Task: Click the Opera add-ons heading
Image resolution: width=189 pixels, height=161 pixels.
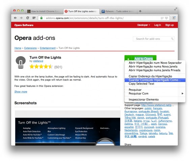Action: pyautogui.click(x=35, y=38)
